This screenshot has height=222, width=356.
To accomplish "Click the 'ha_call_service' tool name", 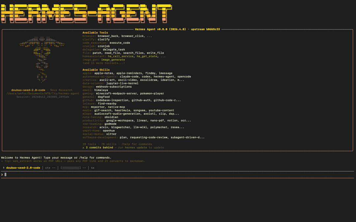I will [x=121, y=56].
